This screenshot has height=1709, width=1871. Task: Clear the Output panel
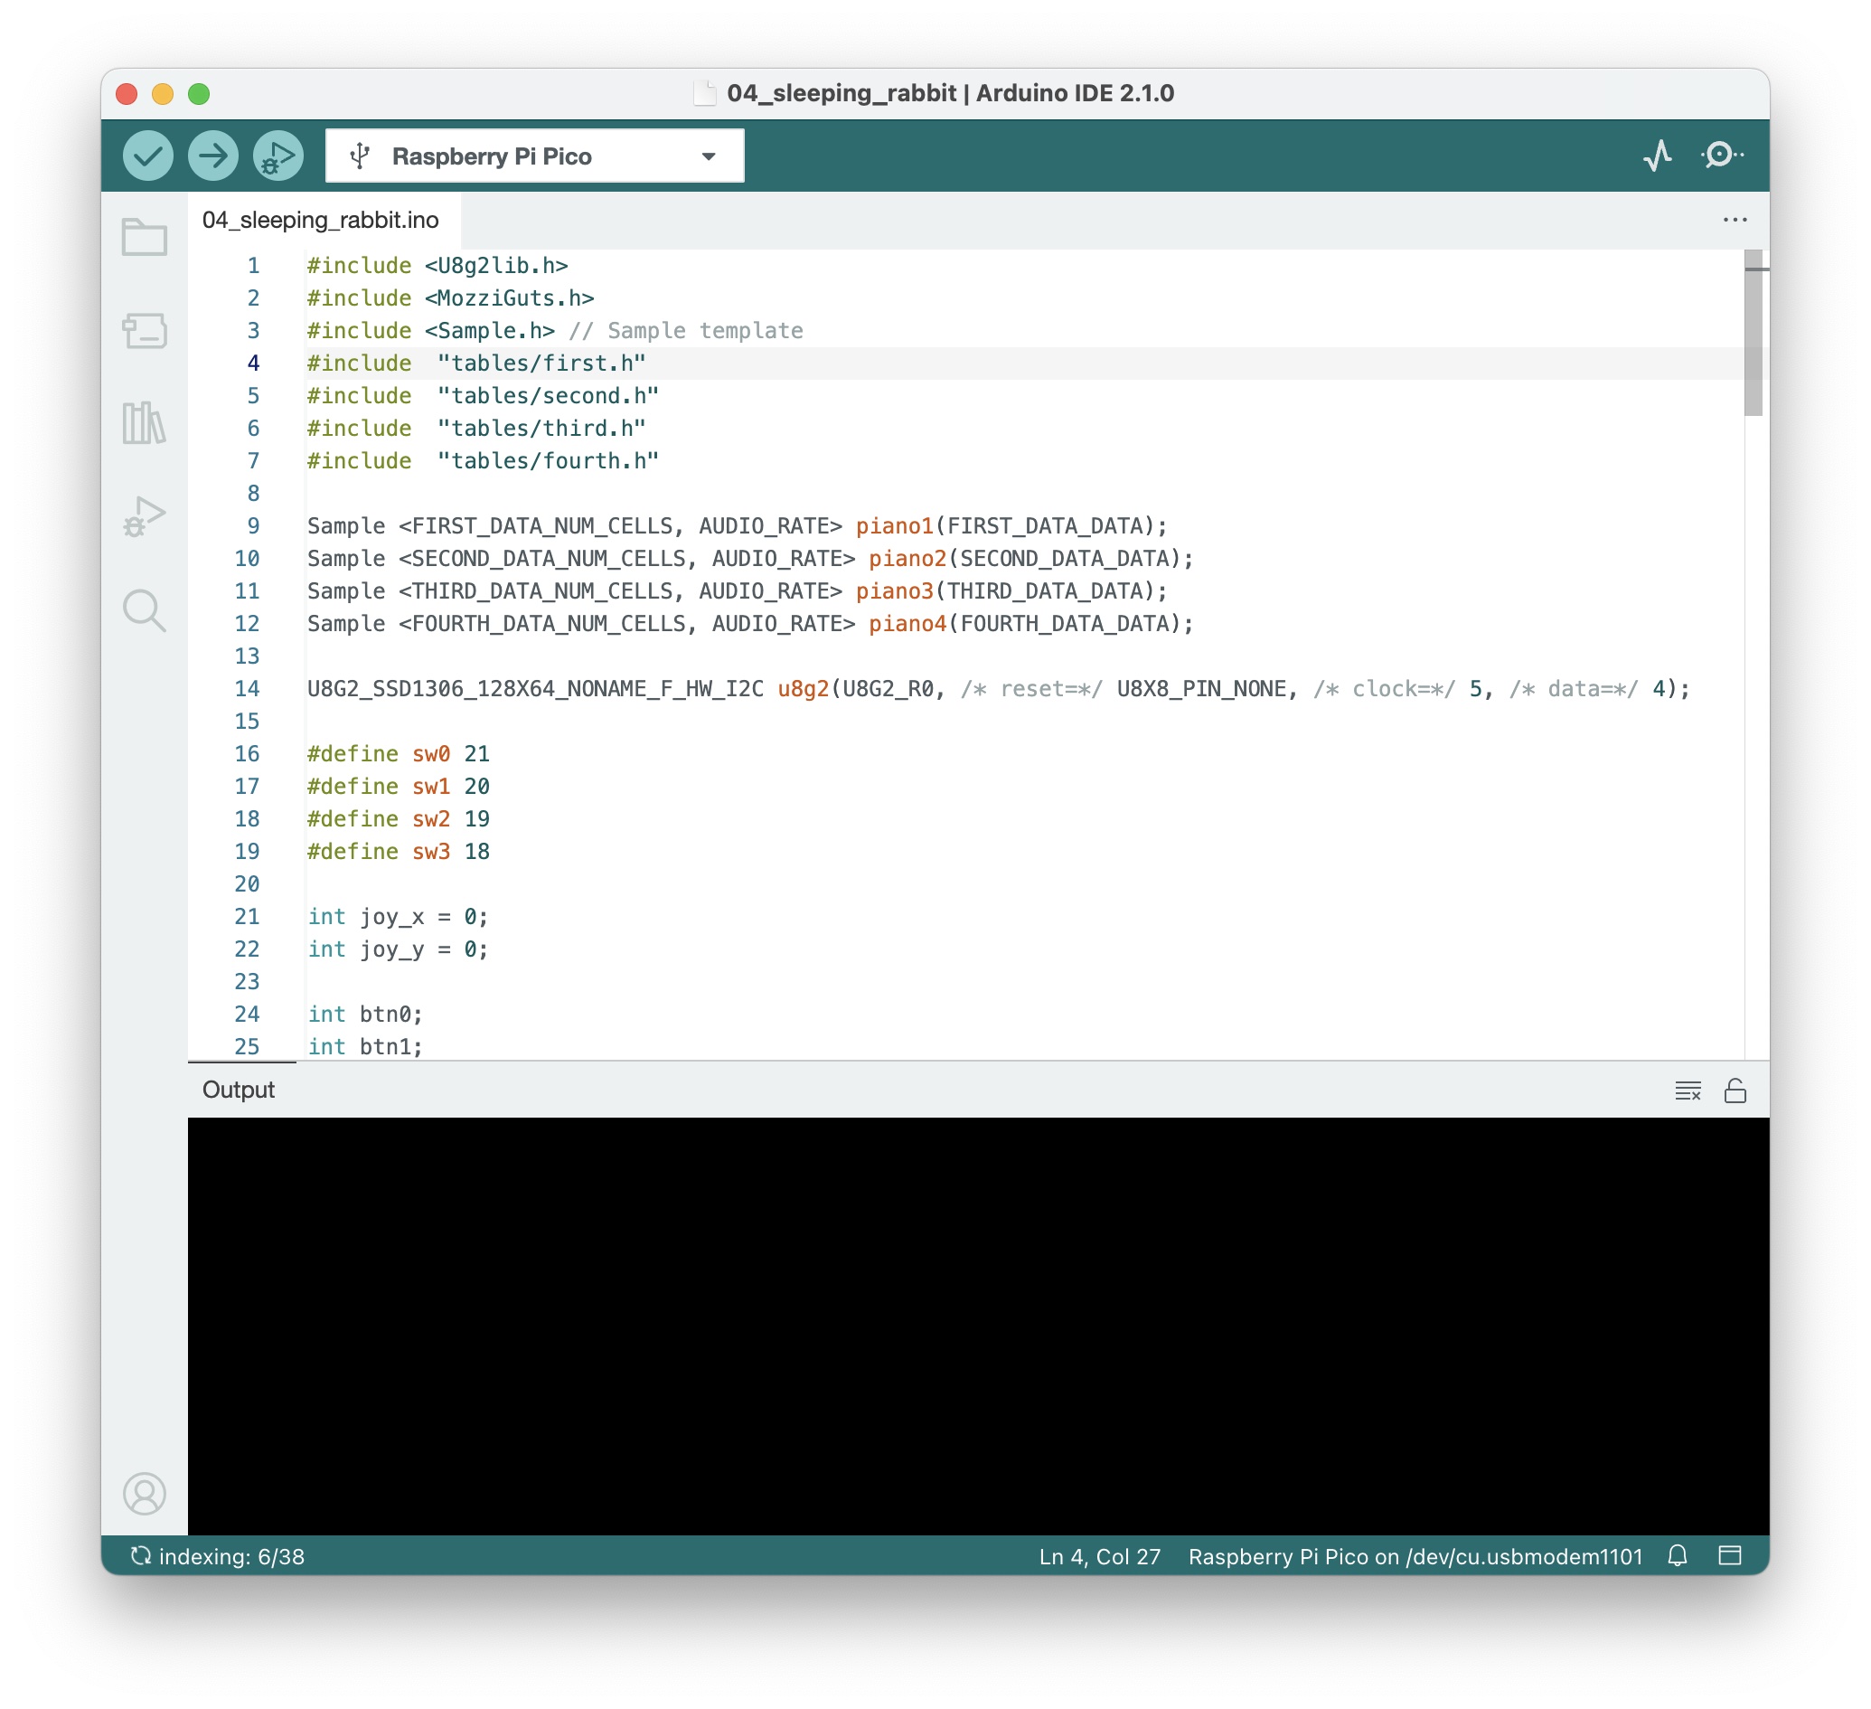1688,1091
